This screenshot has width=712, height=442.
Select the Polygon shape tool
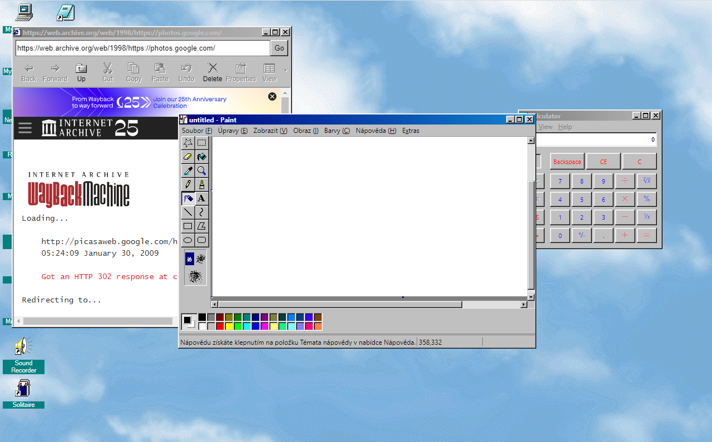click(201, 226)
